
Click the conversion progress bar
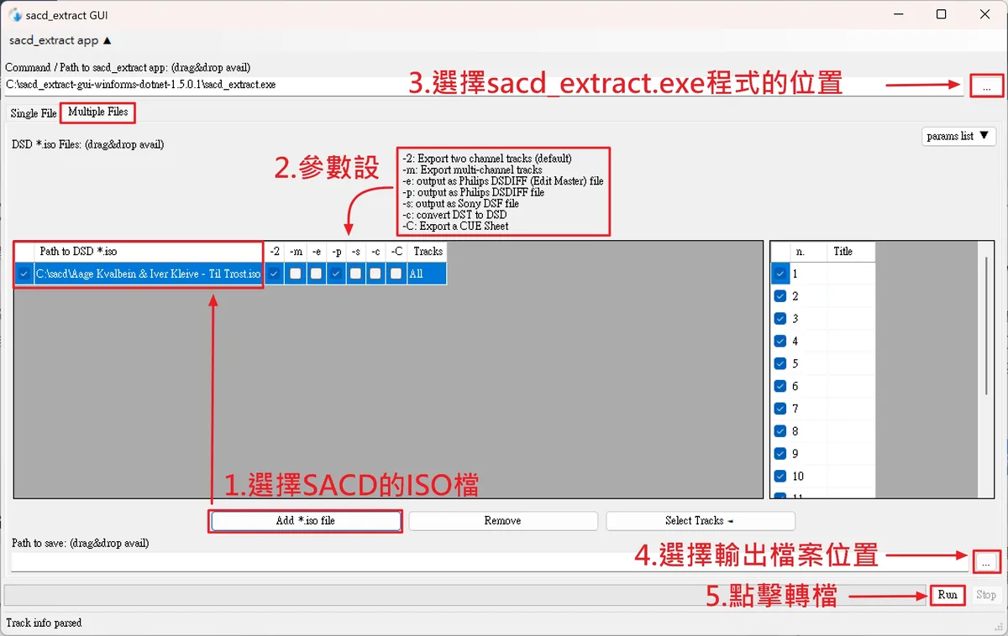[465, 595]
